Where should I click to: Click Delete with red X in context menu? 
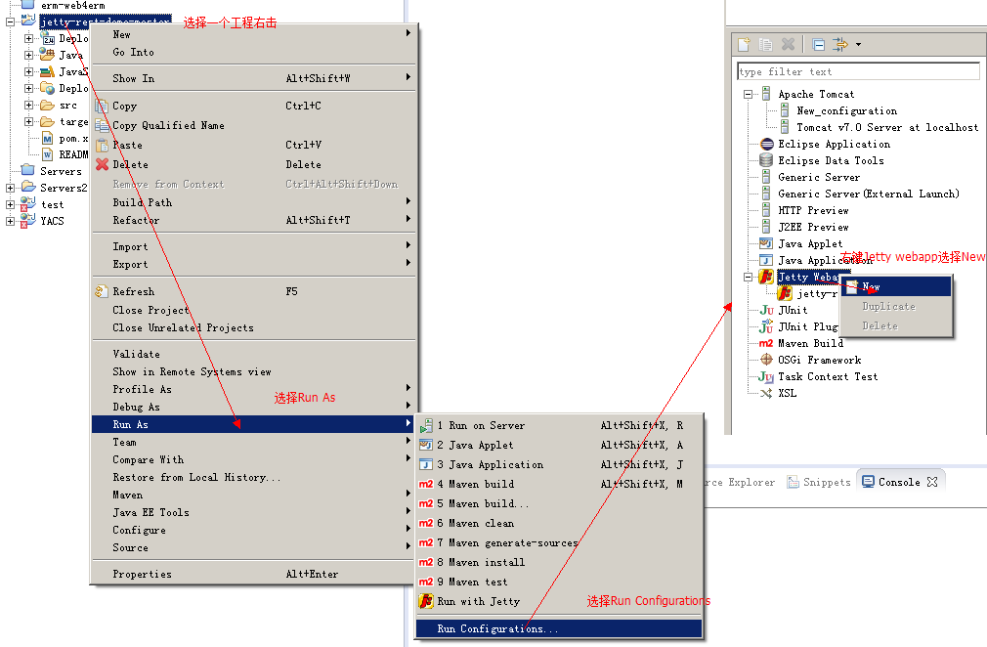[x=254, y=164]
